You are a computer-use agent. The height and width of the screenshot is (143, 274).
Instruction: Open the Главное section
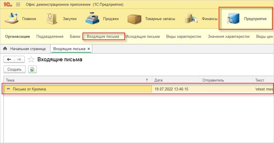(21, 19)
